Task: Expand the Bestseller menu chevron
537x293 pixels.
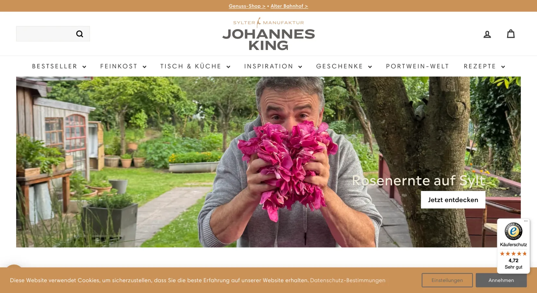Action: pyautogui.click(x=84, y=67)
